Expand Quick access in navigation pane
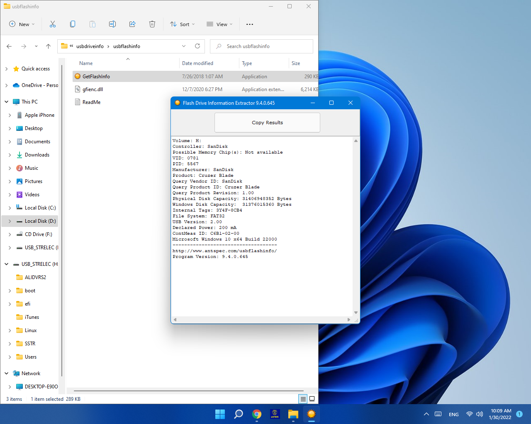The image size is (531, 424). pyautogui.click(x=6, y=69)
